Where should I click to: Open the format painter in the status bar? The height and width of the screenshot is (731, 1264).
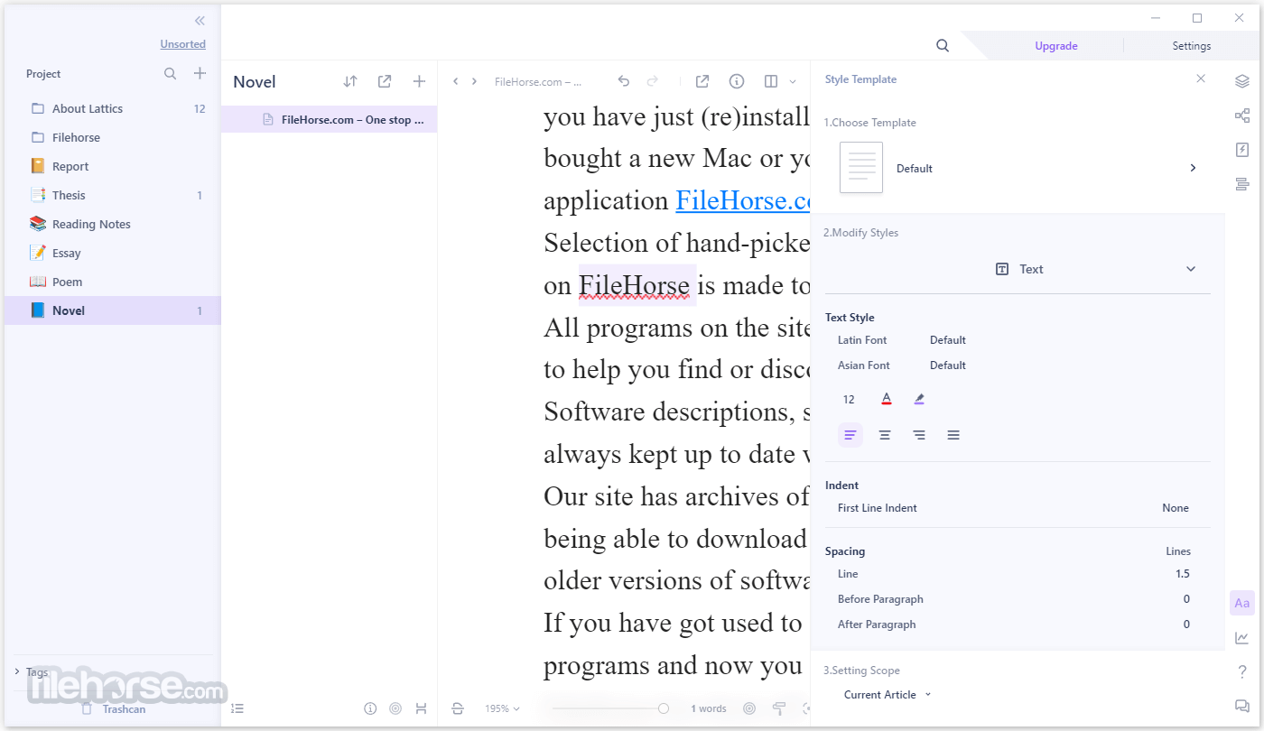tap(778, 708)
